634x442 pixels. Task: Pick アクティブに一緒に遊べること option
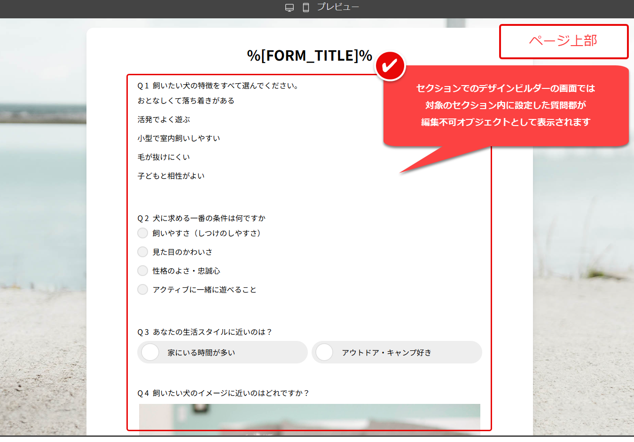(142, 289)
